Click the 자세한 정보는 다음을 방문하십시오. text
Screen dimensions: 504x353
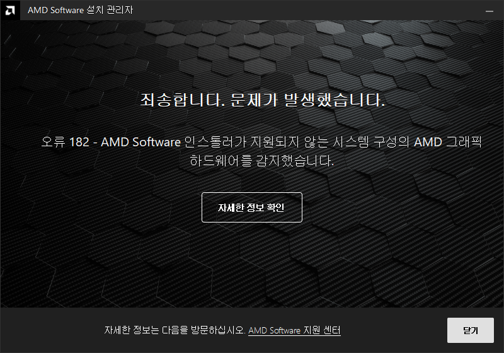(175, 330)
